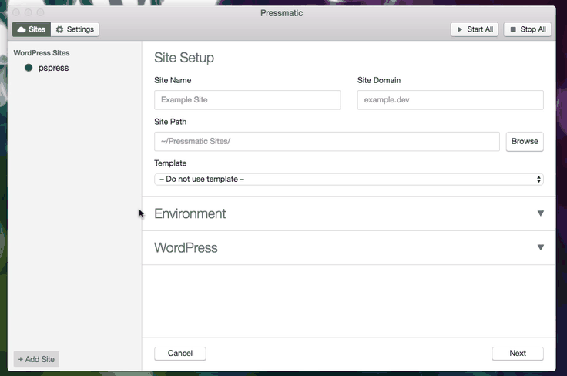Image resolution: width=567 pixels, height=376 pixels.
Task: Add a new site via Add Site
Action: [x=36, y=359]
